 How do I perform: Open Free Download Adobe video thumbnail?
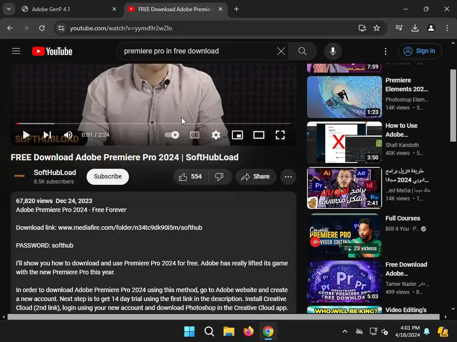(344, 281)
